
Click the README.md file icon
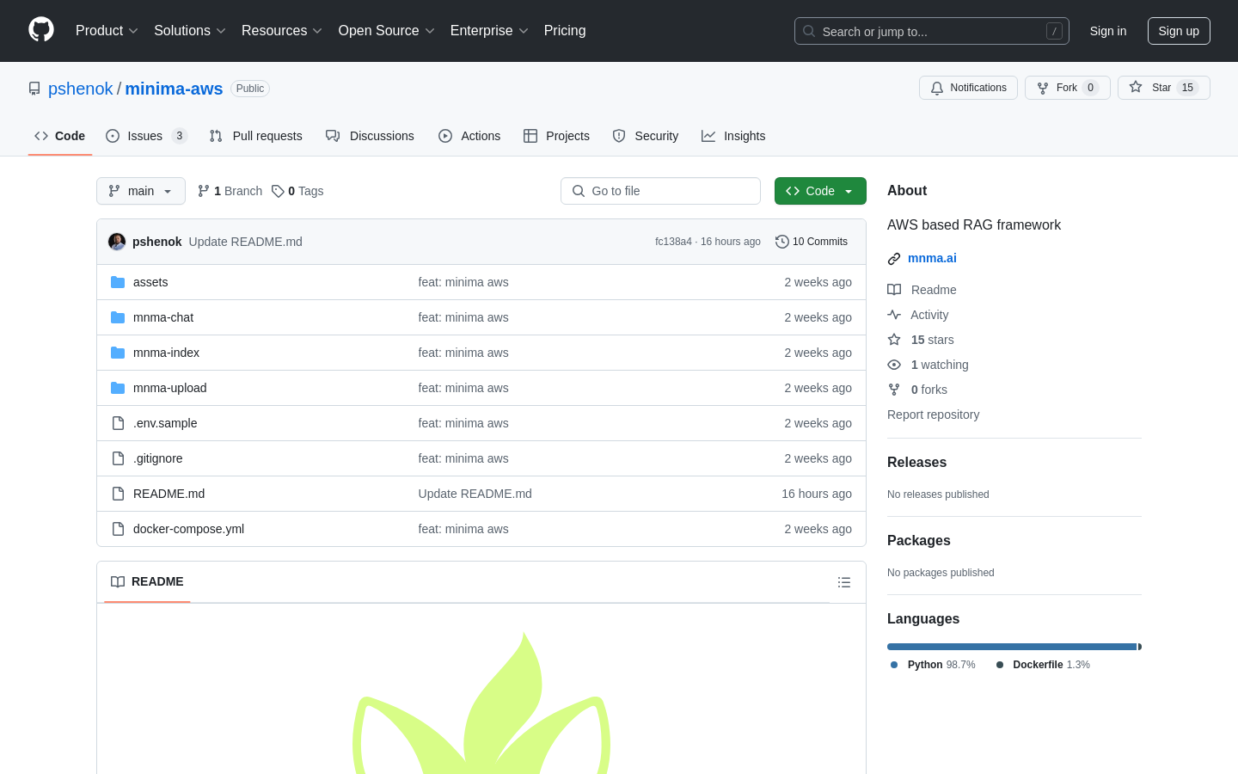(x=118, y=494)
